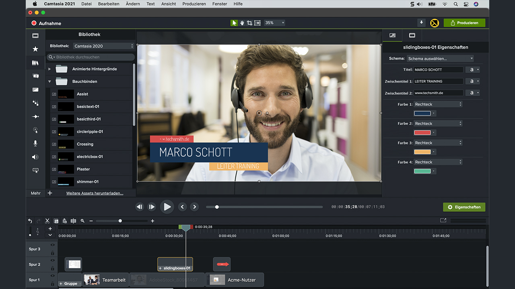515x289 pixels.
Task: Open the canvas zoom 35% dropdown
Action: tap(274, 23)
